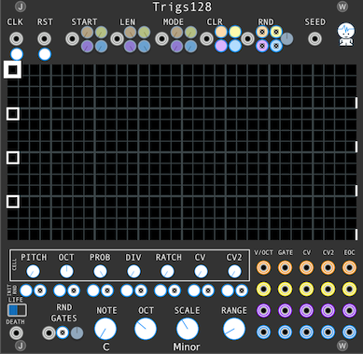This screenshot has height=354, width=363.
Task: Click the grey RND amount knob beside SEED
Action: (287, 39)
